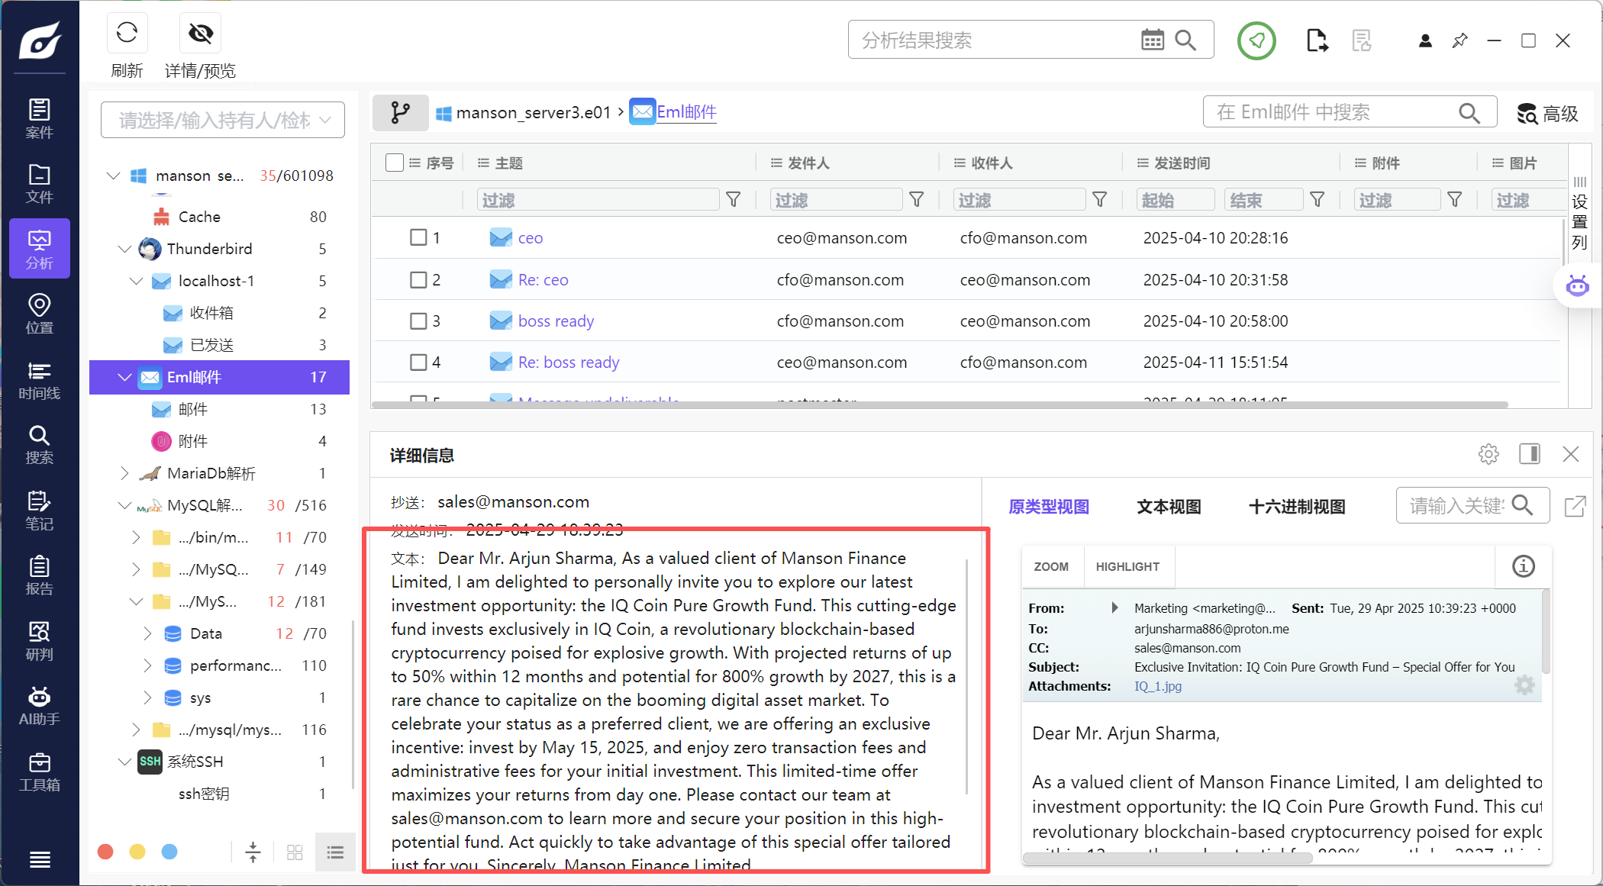The height and width of the screenshot is (886, 1603).
Task: Click the calendar icon in search bar
Action: tap(1152, 40)
